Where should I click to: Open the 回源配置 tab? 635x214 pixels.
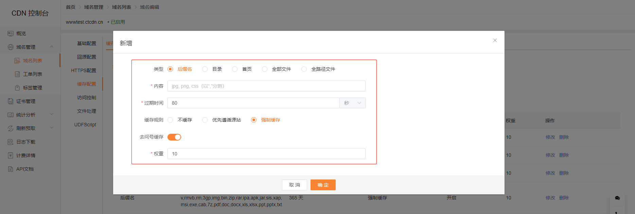pos(87,57)
